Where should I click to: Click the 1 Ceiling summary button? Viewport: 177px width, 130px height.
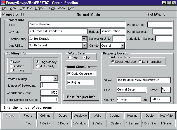45,123
